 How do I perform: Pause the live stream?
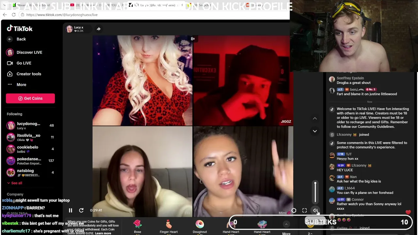(x=71, y=211)
